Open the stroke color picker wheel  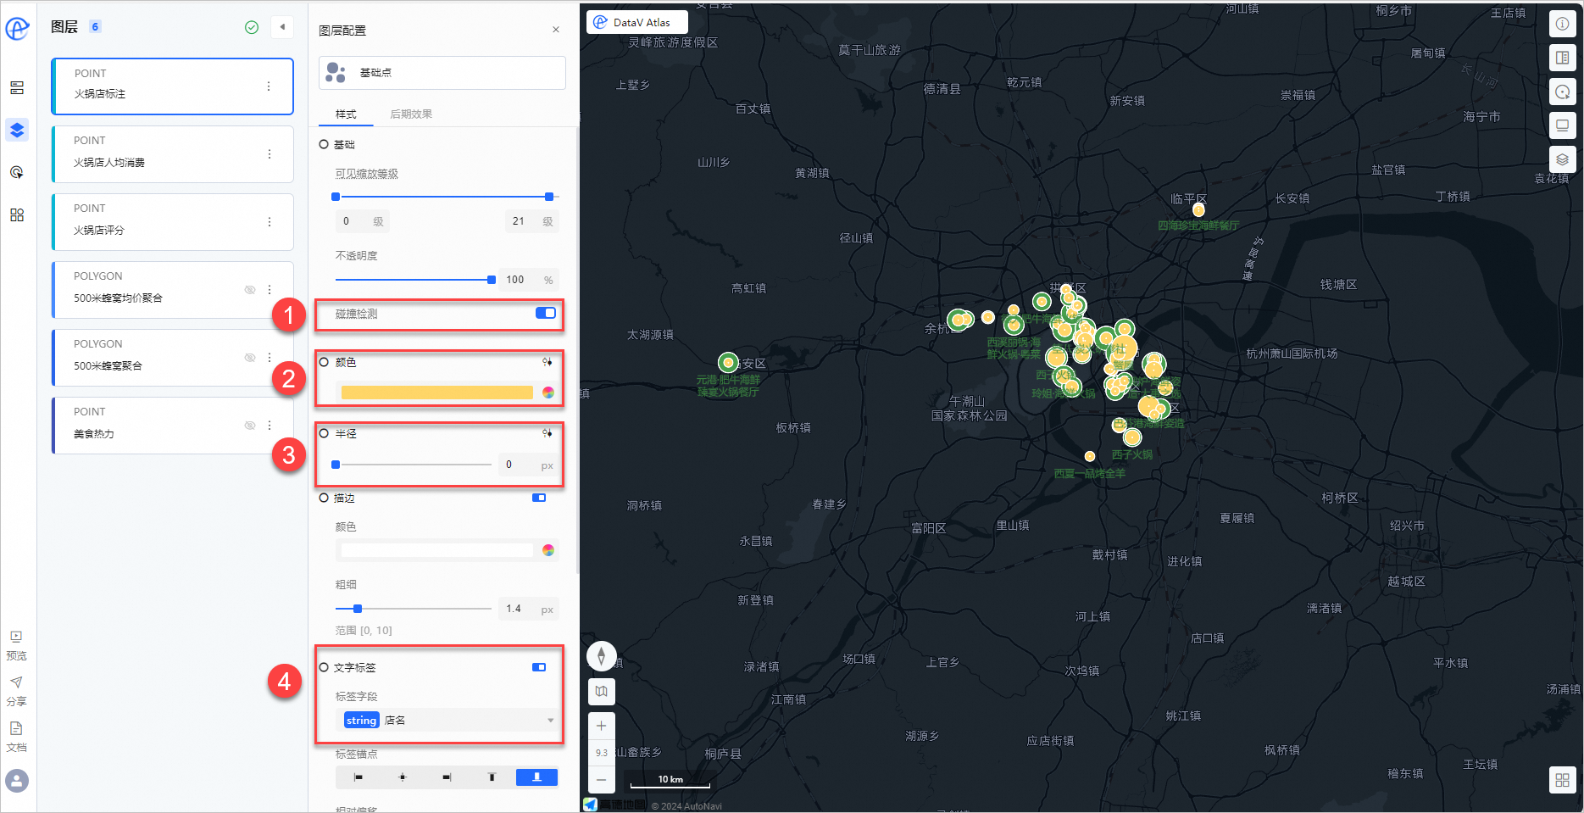[x=548, y=550]
